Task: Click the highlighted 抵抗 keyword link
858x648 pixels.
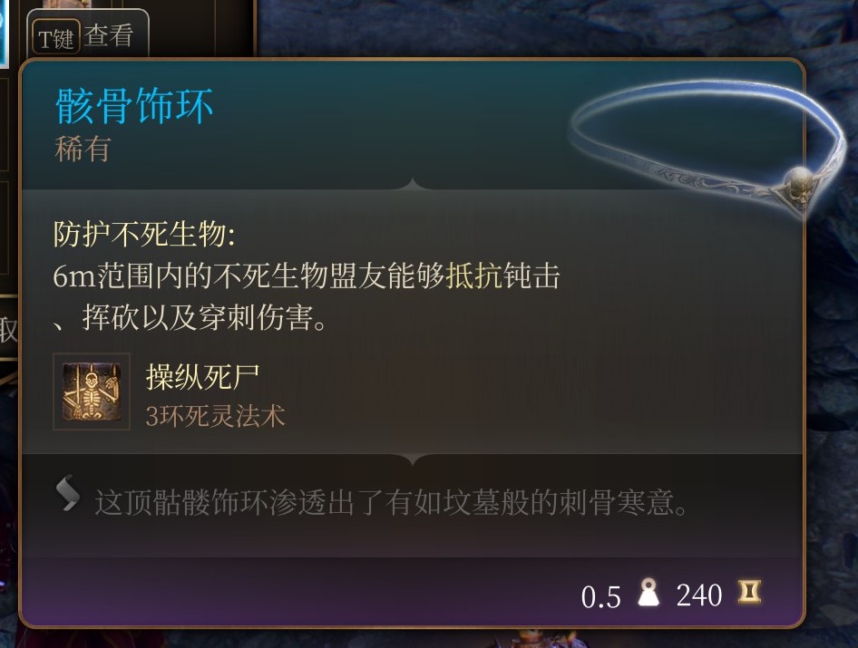Action: tap(473, 275)
